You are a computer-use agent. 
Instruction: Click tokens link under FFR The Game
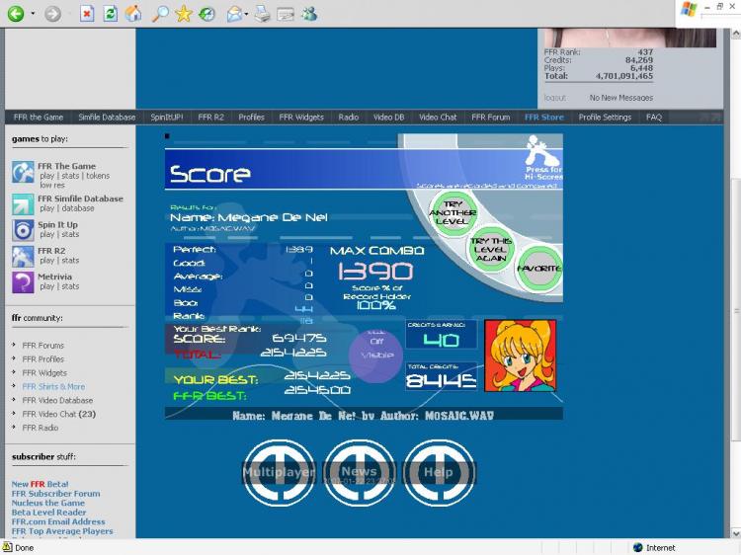click(98, 176)
